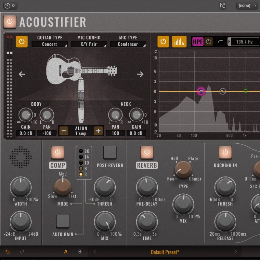
Task: Click the HPF frequency field 135.7 Hz
Action: click(243, 42)
